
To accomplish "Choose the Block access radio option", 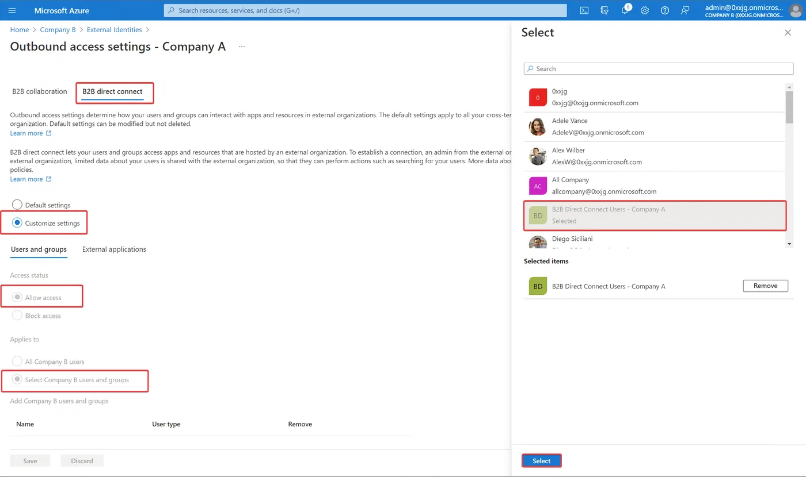I will (17, 316).
